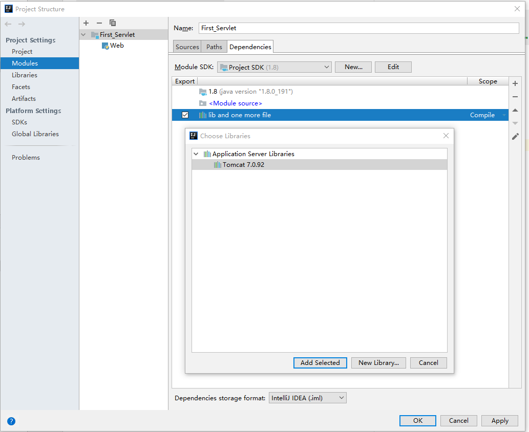This screenshot has height=432, width=529.
Task: Open Libraries in the sidebar
Action: point(24,75)
